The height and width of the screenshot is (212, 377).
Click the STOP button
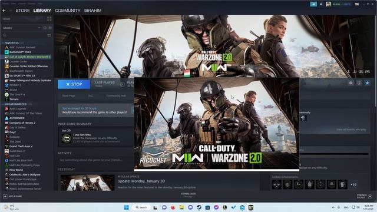pos(74,84)
